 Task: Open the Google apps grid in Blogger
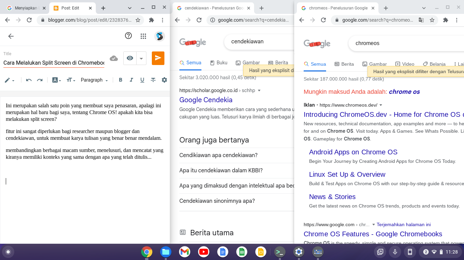(143, 36)
